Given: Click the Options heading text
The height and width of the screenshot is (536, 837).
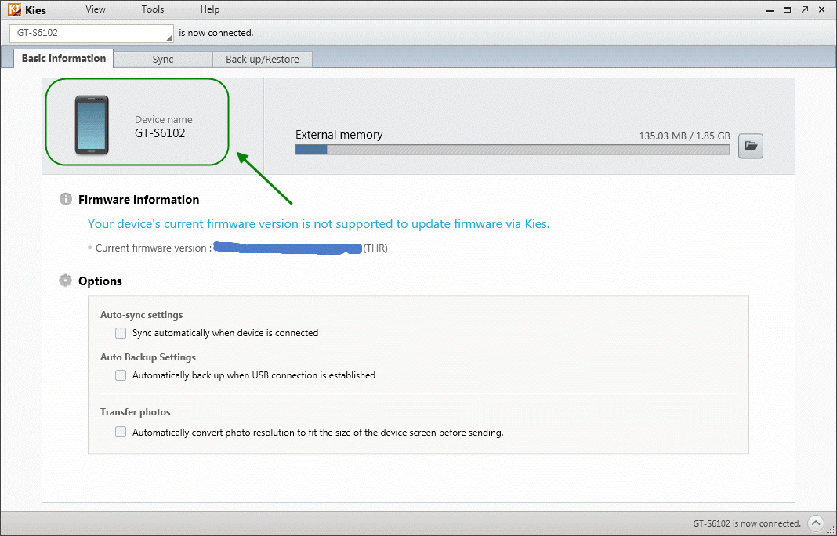Looking at the screenshot, I should [x=100, y=281].
